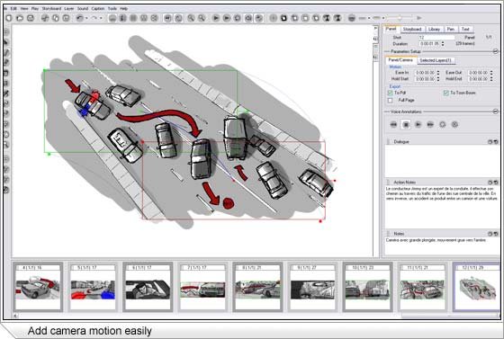Open the Tools menu

(x=112, y=9)
